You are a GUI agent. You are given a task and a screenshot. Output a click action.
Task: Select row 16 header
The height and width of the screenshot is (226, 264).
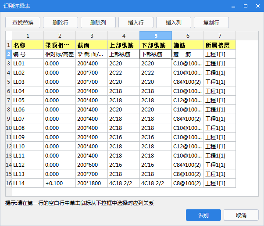(8, 183)
